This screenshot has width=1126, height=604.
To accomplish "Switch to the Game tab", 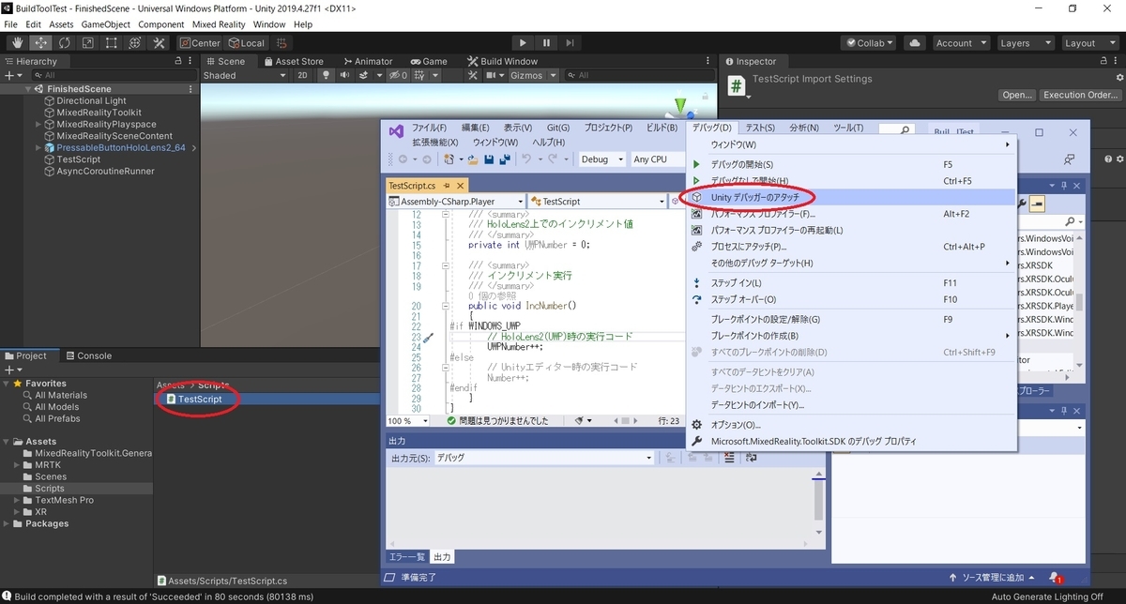I will 428,61.
